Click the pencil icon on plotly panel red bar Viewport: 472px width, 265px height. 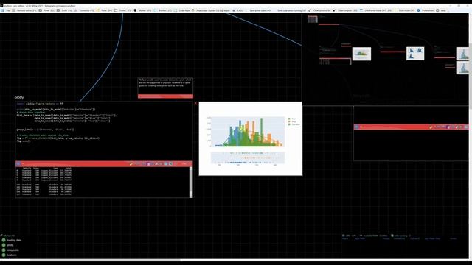(x=131, y=163)
